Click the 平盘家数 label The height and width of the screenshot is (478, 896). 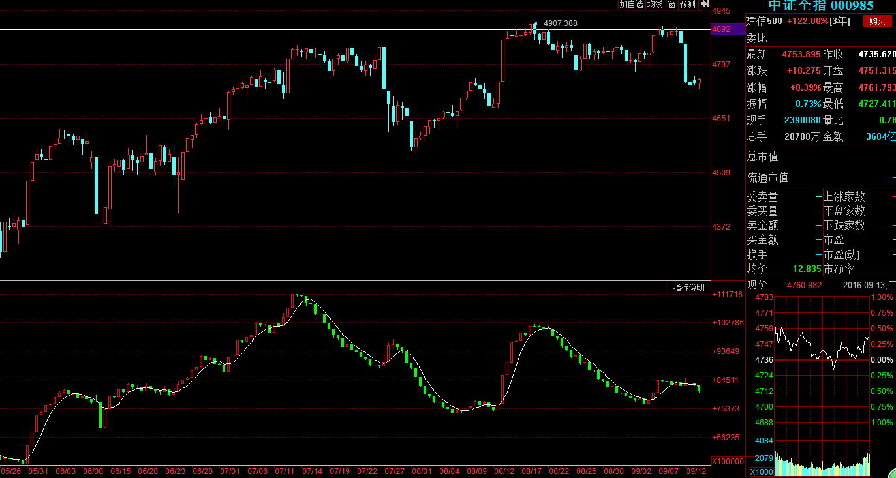click(844, 211)
